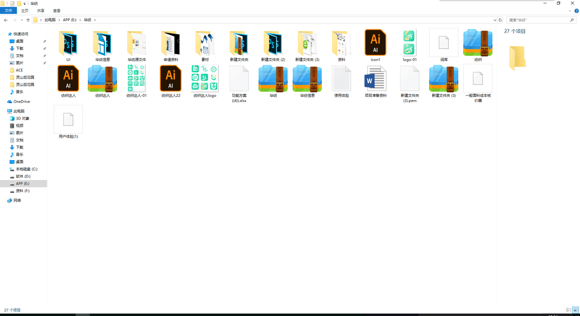The height and width of the screenshot is (316, 580).
Task: Open the ACE folder in Quick access
Action: coord(19,70)
